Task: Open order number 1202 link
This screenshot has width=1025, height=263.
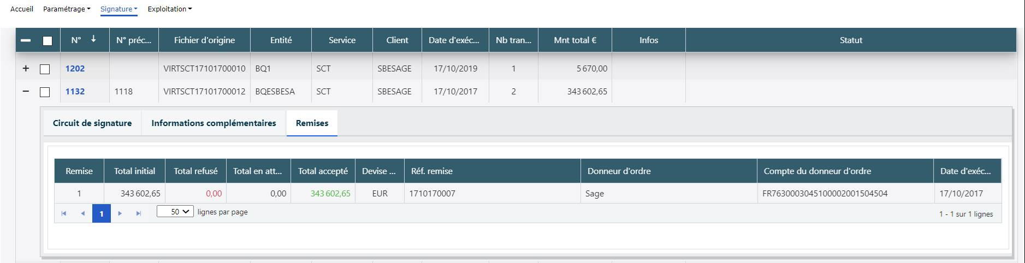Action: (x=75, y=69)
